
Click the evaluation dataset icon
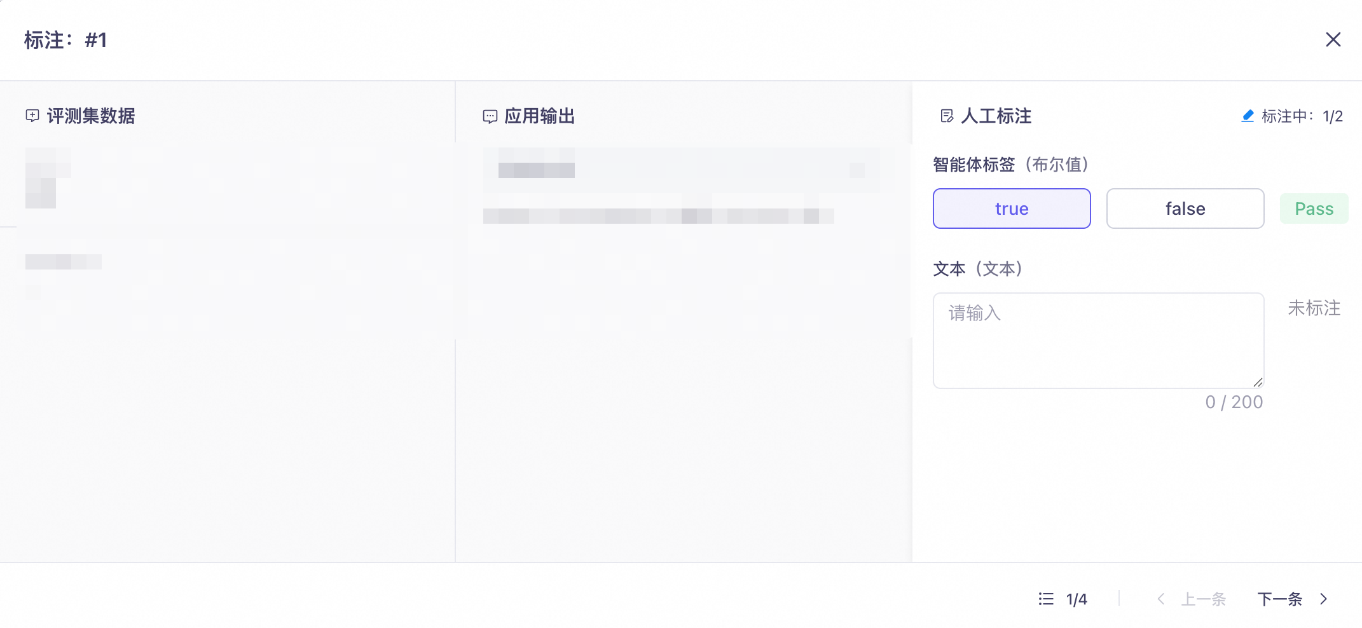[x=32, y=116]
